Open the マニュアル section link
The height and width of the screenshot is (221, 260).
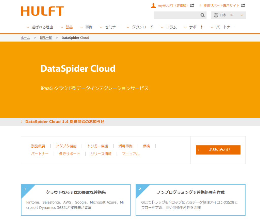[x=131, y=154]
